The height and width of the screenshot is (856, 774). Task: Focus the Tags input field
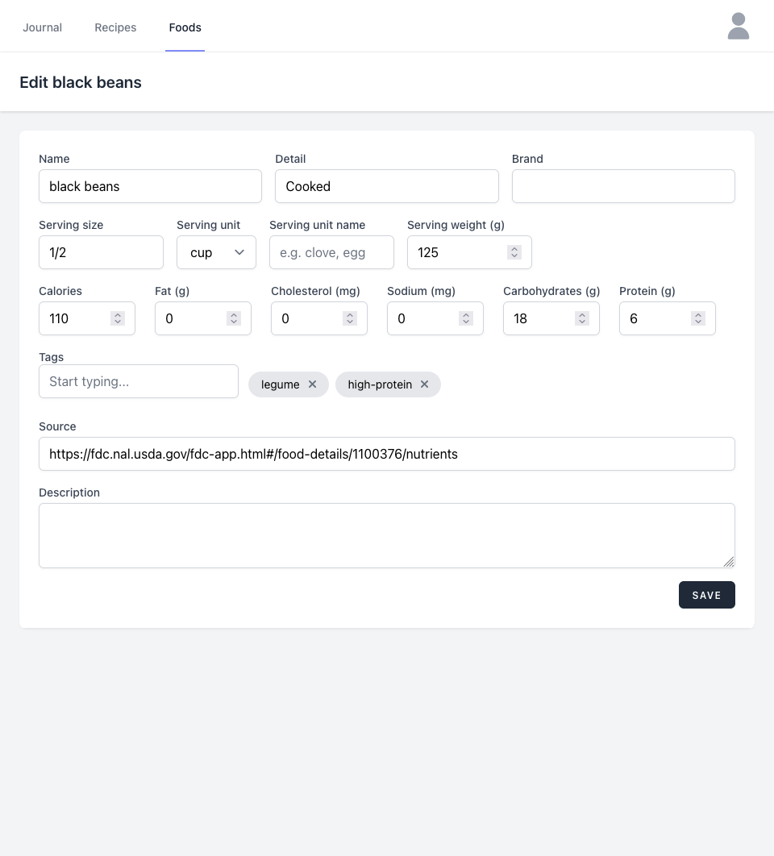(139, 381)
